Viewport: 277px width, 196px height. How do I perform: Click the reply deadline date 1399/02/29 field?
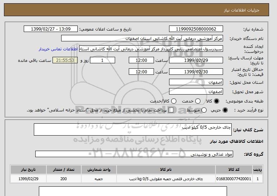coord(196,60)
